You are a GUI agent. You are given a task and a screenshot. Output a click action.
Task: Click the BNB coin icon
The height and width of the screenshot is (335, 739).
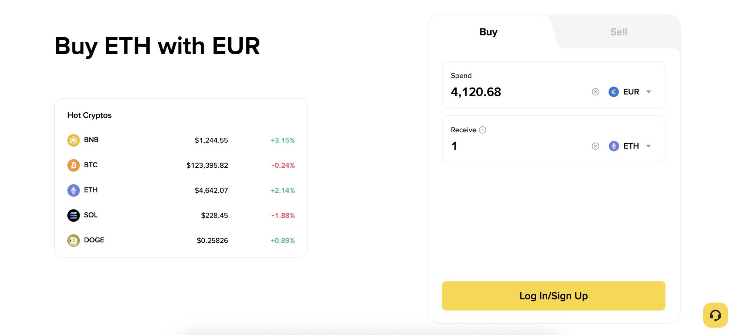[x=74, y=140]
